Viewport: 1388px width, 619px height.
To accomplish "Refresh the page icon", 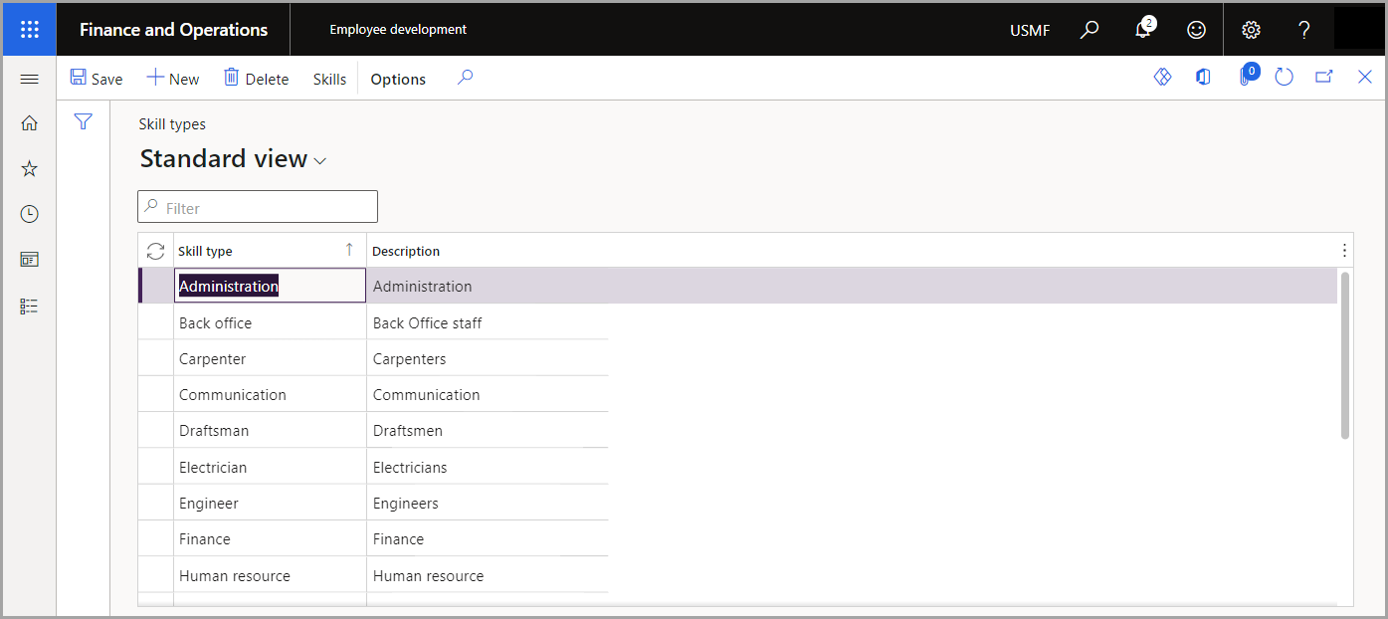I will coord(1284,77).
